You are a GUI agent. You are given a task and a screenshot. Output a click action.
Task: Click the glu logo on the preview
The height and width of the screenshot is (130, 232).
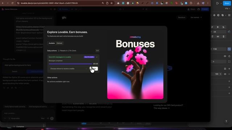tap(64, 18)
